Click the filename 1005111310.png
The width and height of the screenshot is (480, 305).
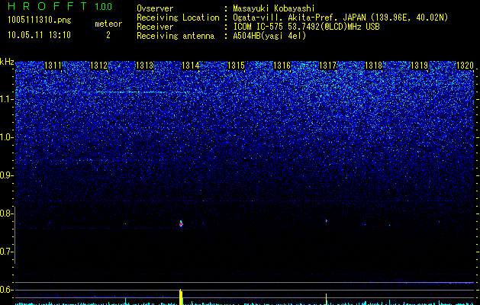(x=40, y=21)
